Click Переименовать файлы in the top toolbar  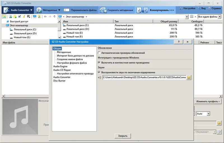(x=80, y=10)
